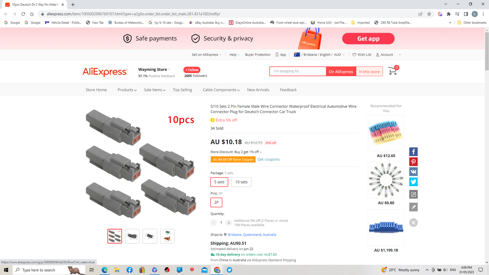
Task: Open Buyer Protection link
Action: tap(258, 55)
